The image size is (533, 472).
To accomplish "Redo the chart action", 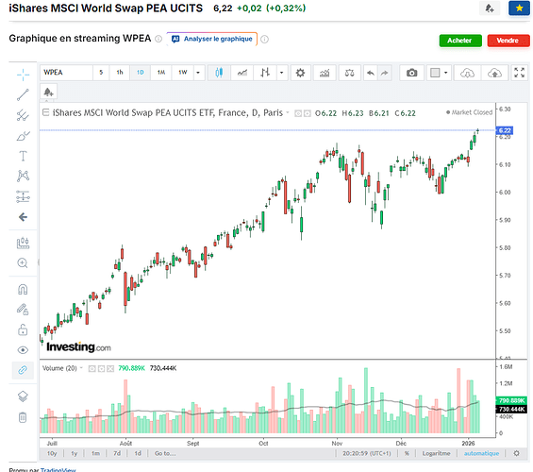I will tap(385, 73).
